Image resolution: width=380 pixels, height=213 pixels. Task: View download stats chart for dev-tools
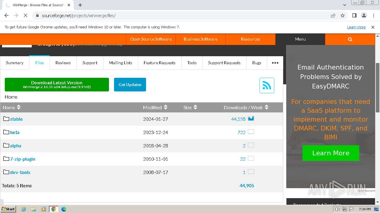point(251,172)
